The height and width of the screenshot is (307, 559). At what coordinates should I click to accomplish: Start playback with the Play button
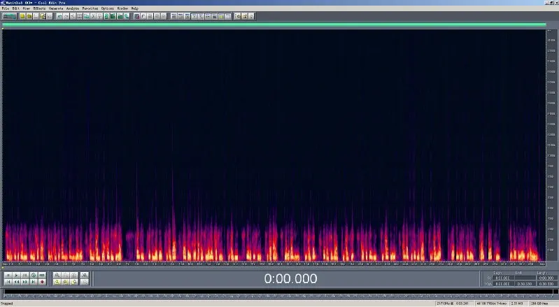[16, 276]
